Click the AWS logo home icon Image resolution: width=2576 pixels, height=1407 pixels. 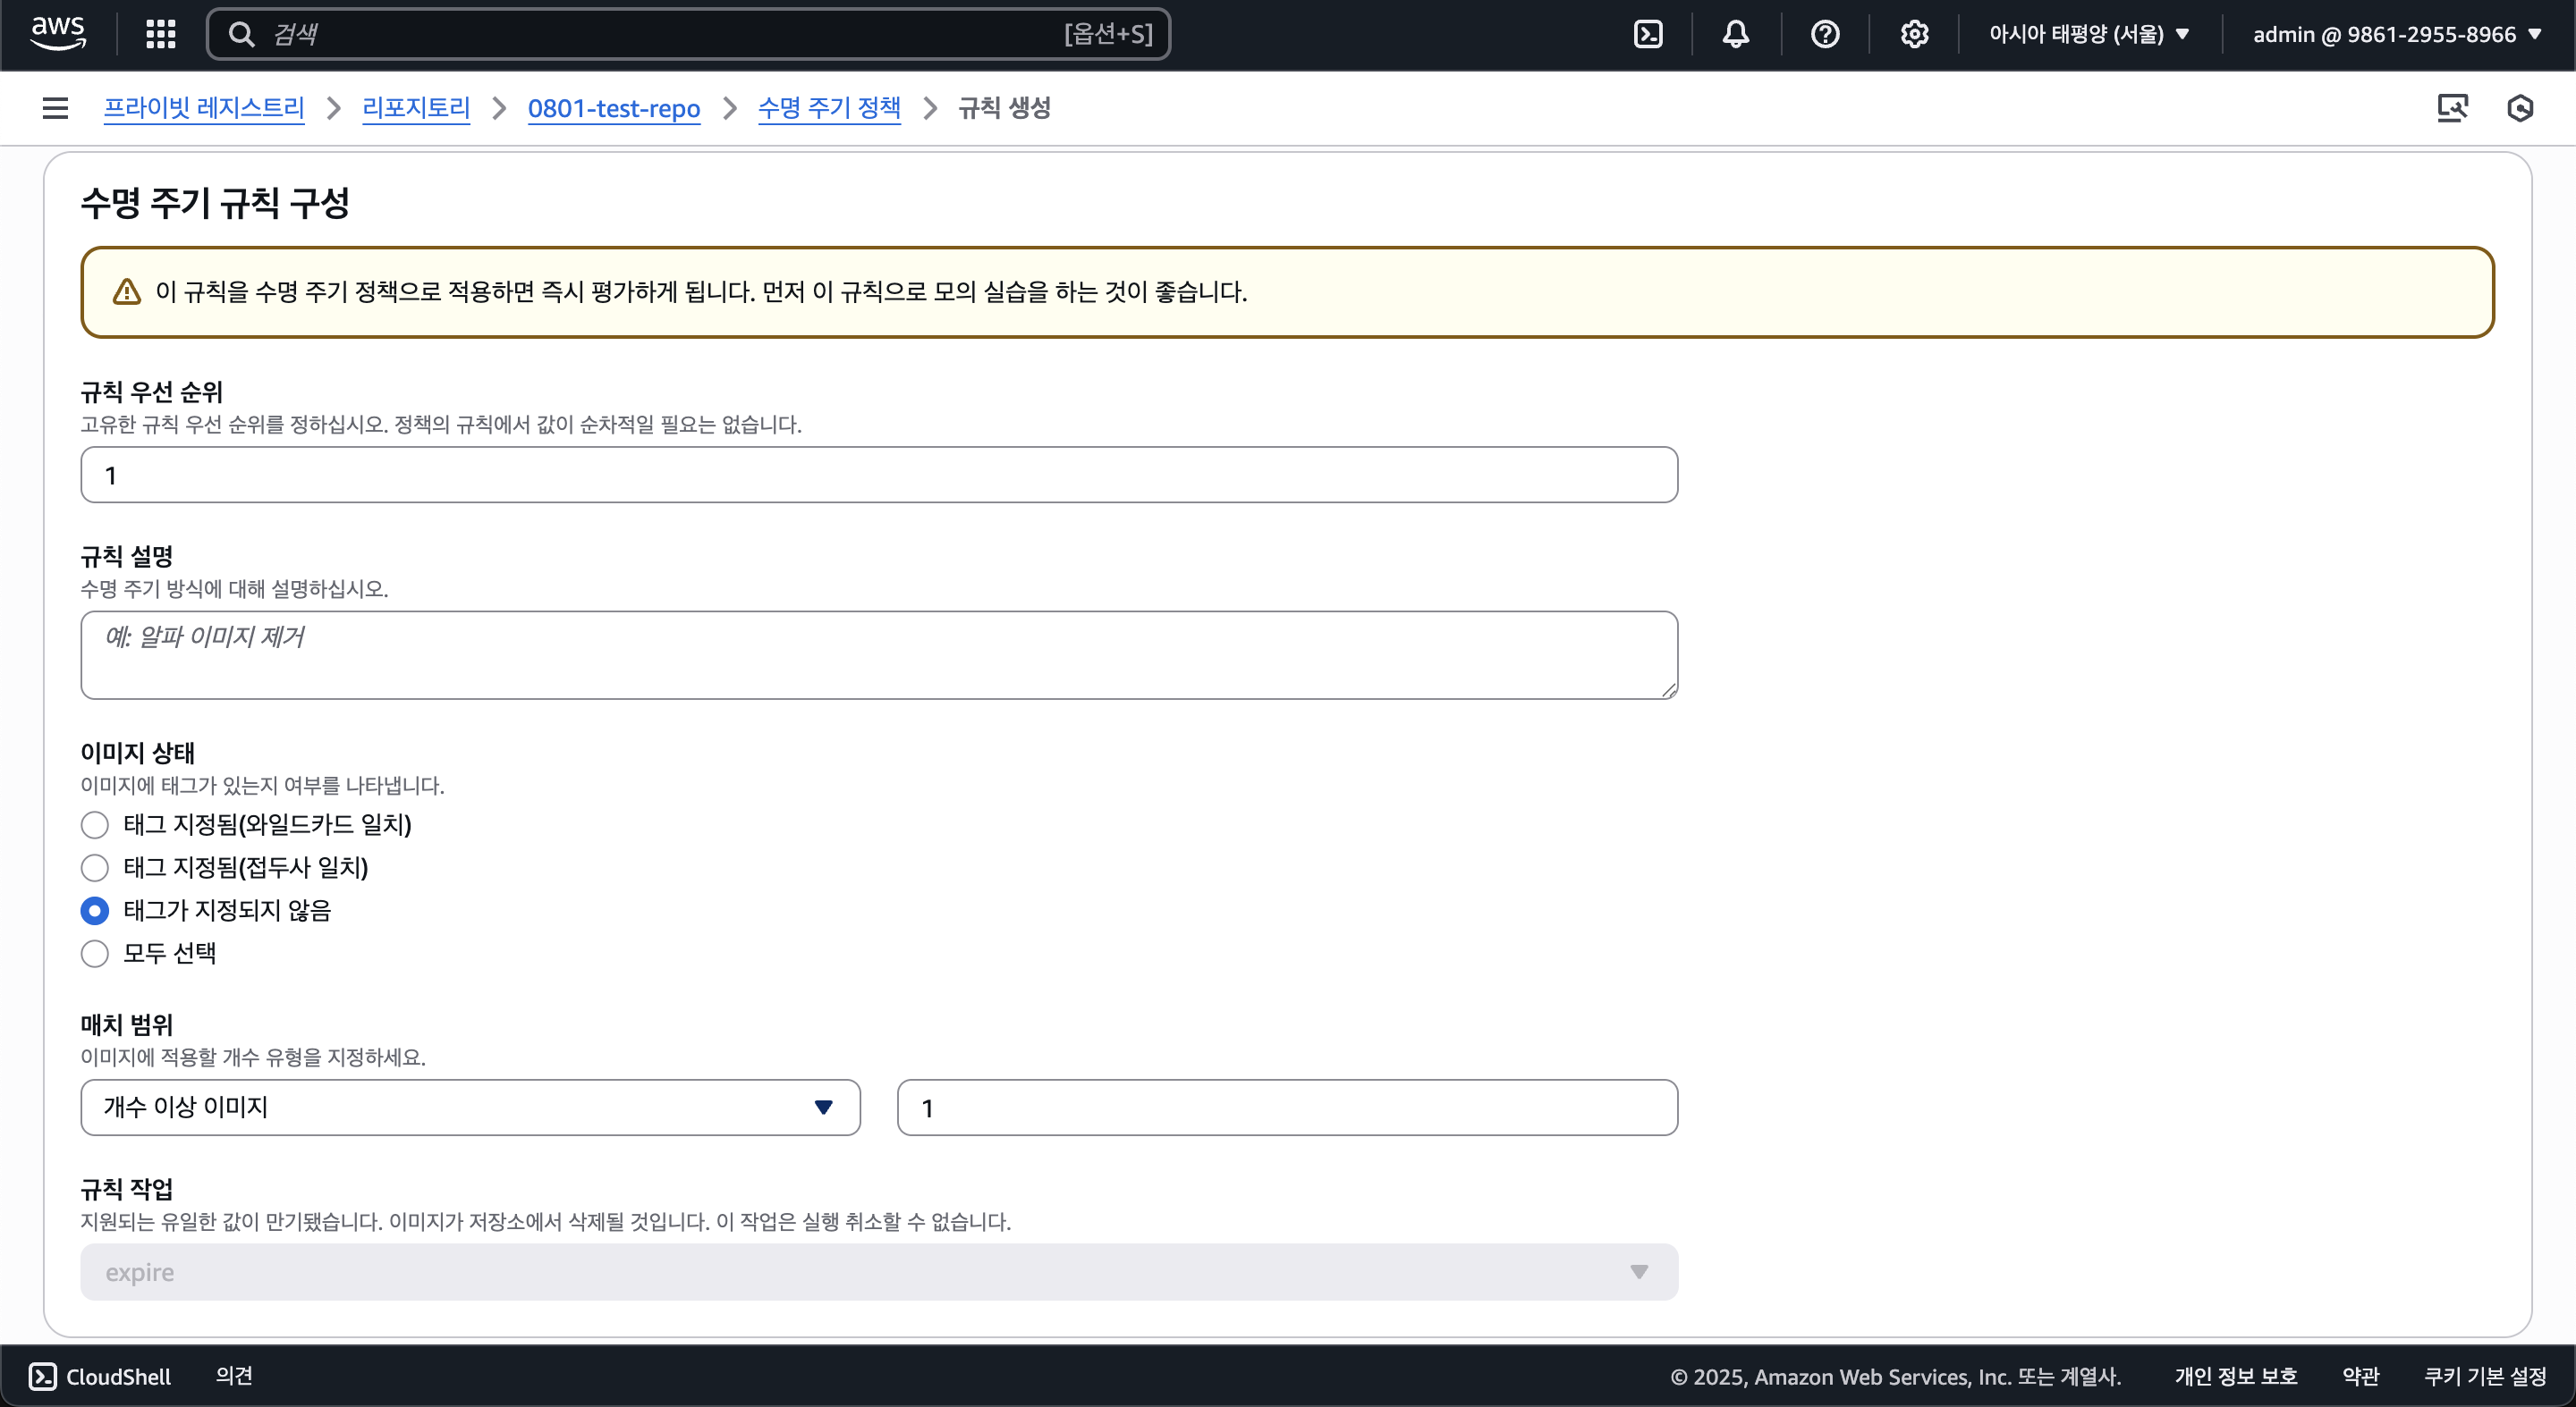[58, 33]
